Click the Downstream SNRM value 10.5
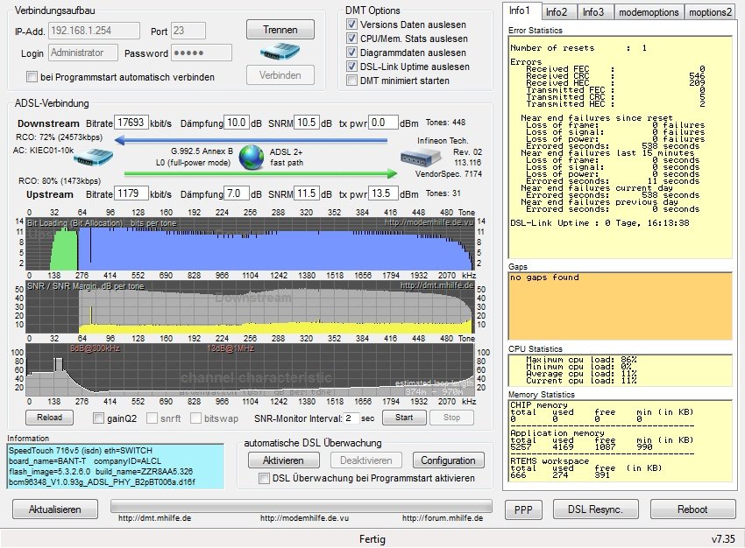Viewport: 745px width, 548px height. pyautogui.click(x=307, y=123)
